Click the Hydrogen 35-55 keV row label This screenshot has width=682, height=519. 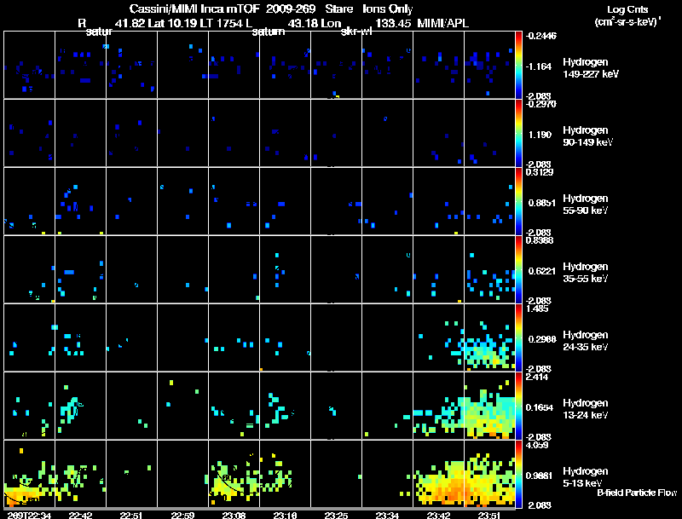click(586, 273)
